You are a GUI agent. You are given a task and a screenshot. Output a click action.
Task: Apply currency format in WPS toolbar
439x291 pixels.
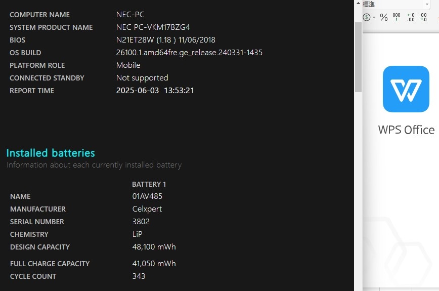pos(367,17)
